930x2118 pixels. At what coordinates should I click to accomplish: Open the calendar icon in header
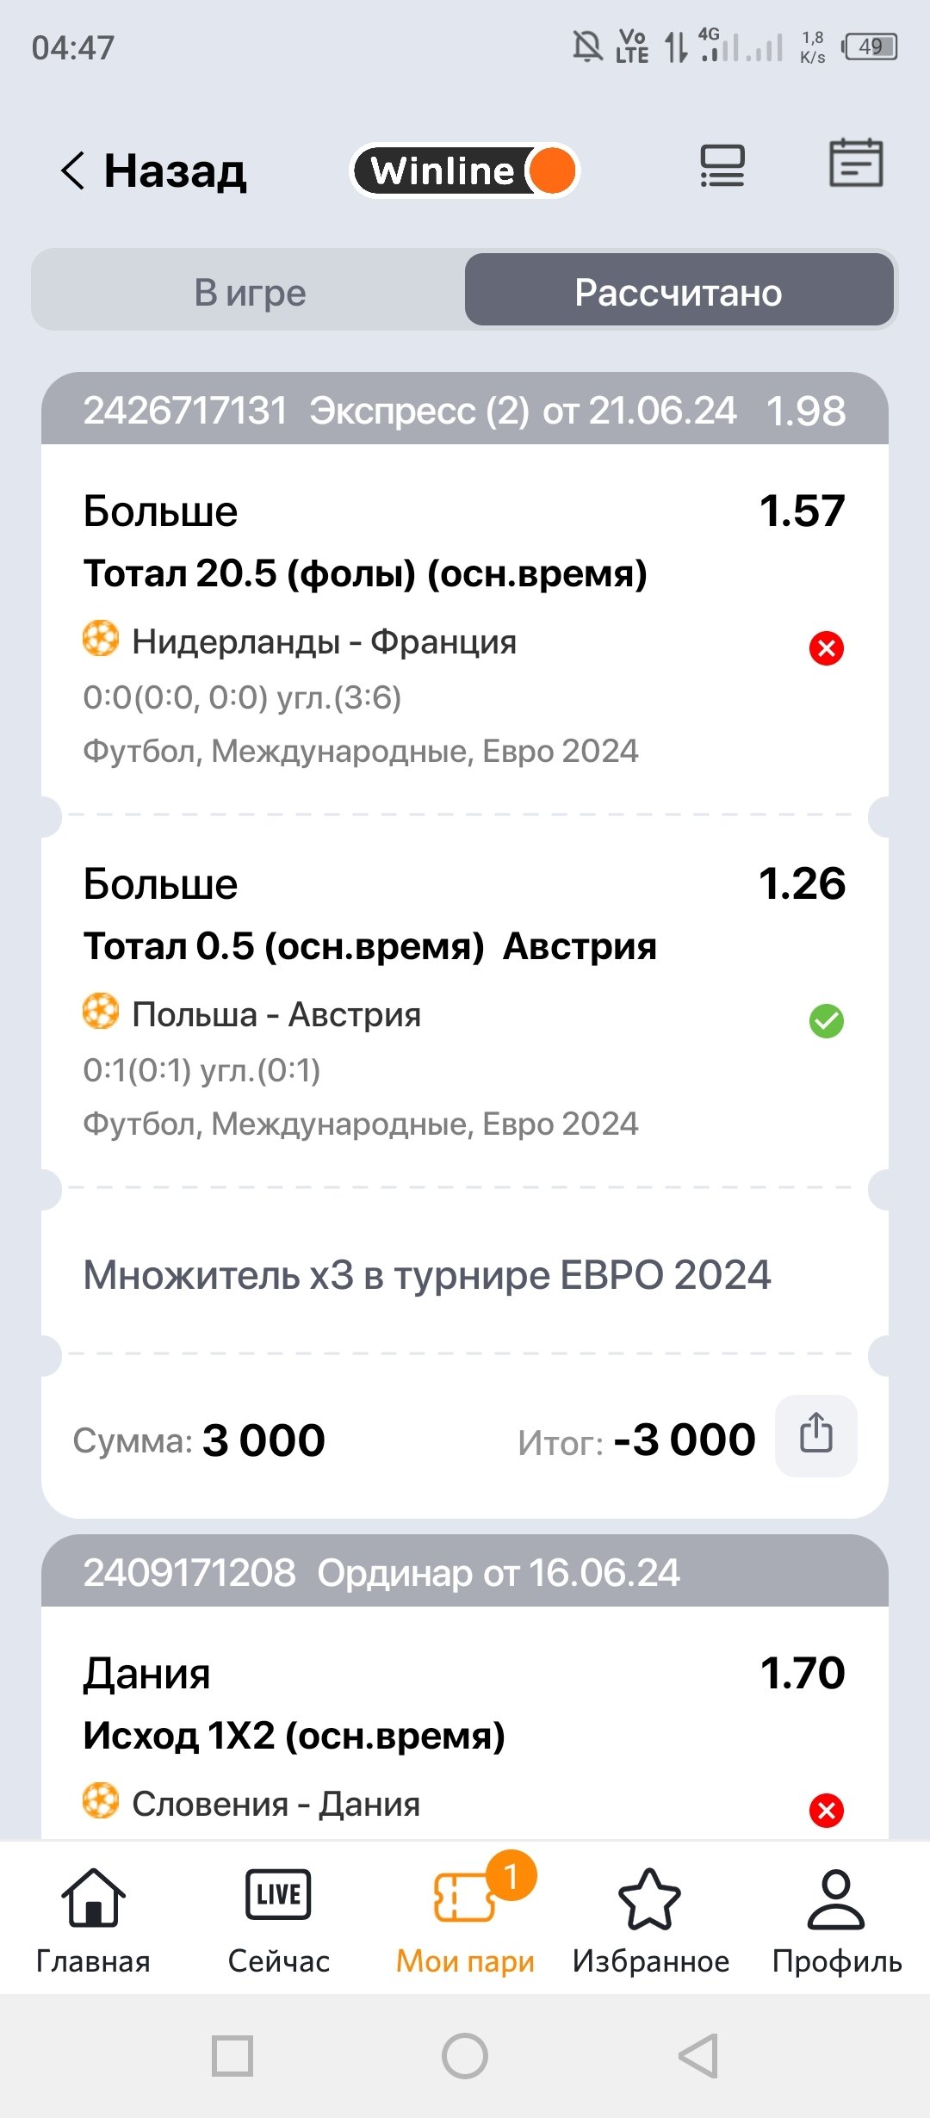[x=855, y=164]
